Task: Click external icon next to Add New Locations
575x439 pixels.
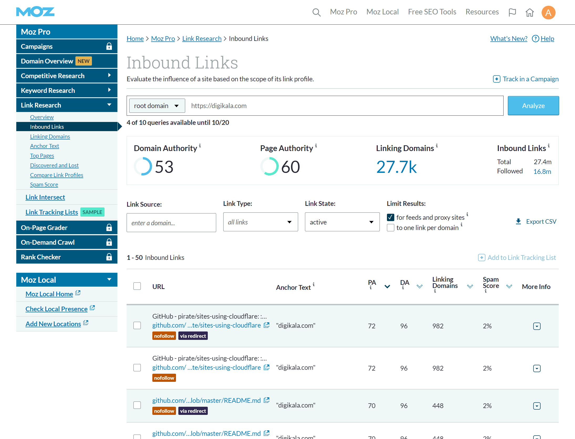Action: tap(86, 323)
